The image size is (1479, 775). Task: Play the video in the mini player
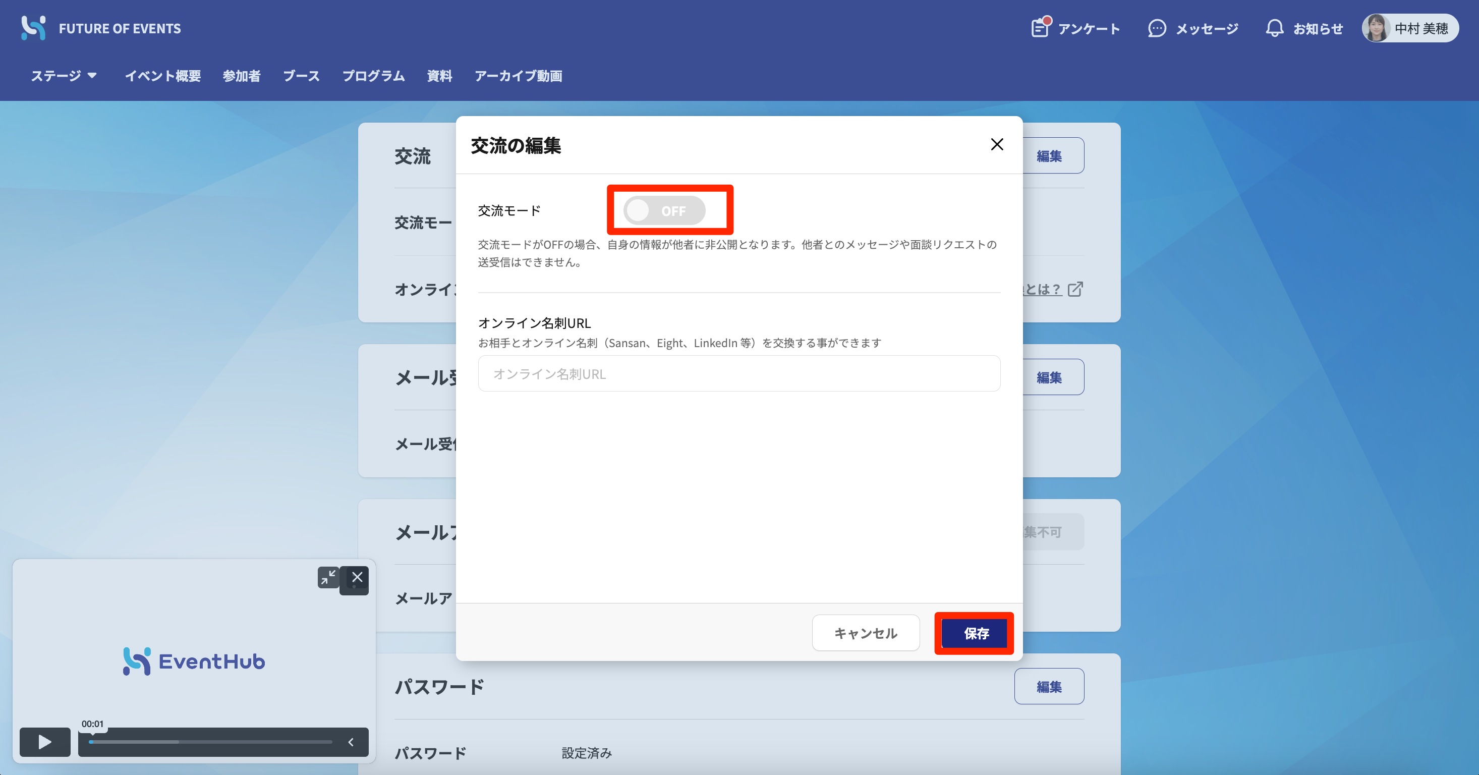tap(45, 742)
